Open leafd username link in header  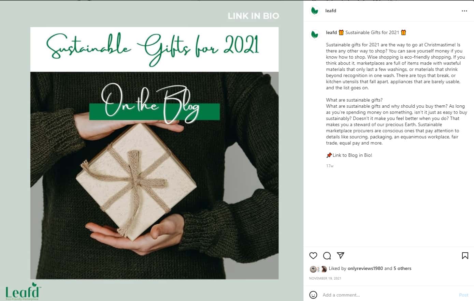pos(331,11)
